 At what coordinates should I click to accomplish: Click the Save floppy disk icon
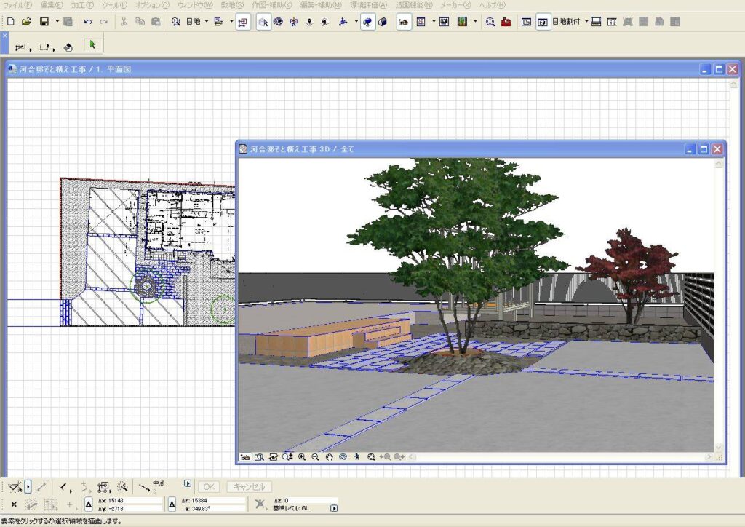click(44, 22)
